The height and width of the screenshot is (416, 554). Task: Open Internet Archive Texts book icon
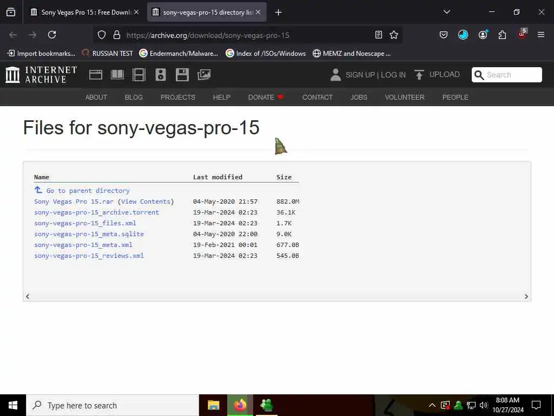tap(117, 75)
